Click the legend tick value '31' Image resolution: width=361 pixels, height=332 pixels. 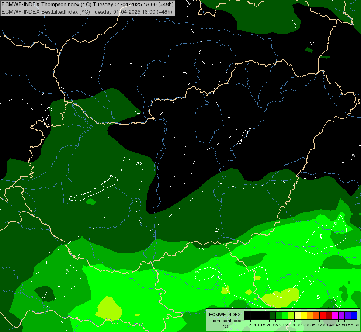click(x=301, y=325)
